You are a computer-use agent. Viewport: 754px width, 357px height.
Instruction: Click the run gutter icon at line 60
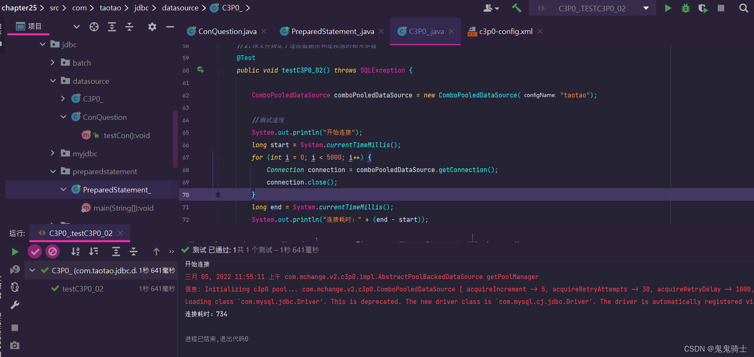pyautogui.click(x=201, y=70)
